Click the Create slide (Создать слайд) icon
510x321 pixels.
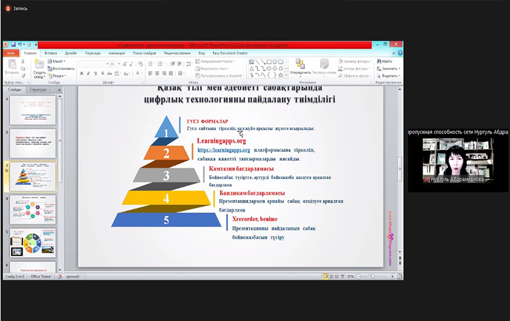click(x=39, y=65)
